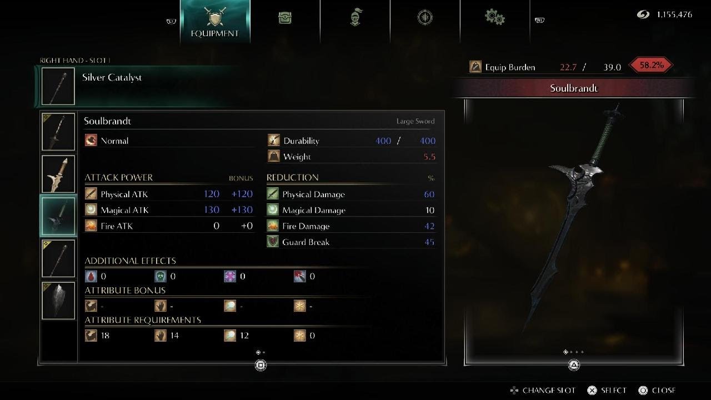The height and width of the screenshot is (400, 711).
Task: Click the Equip Burden icon
Action: point(475,67)
